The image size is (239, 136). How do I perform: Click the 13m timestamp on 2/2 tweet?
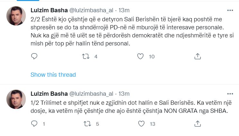pyautogui.click(x=124, y=10)
